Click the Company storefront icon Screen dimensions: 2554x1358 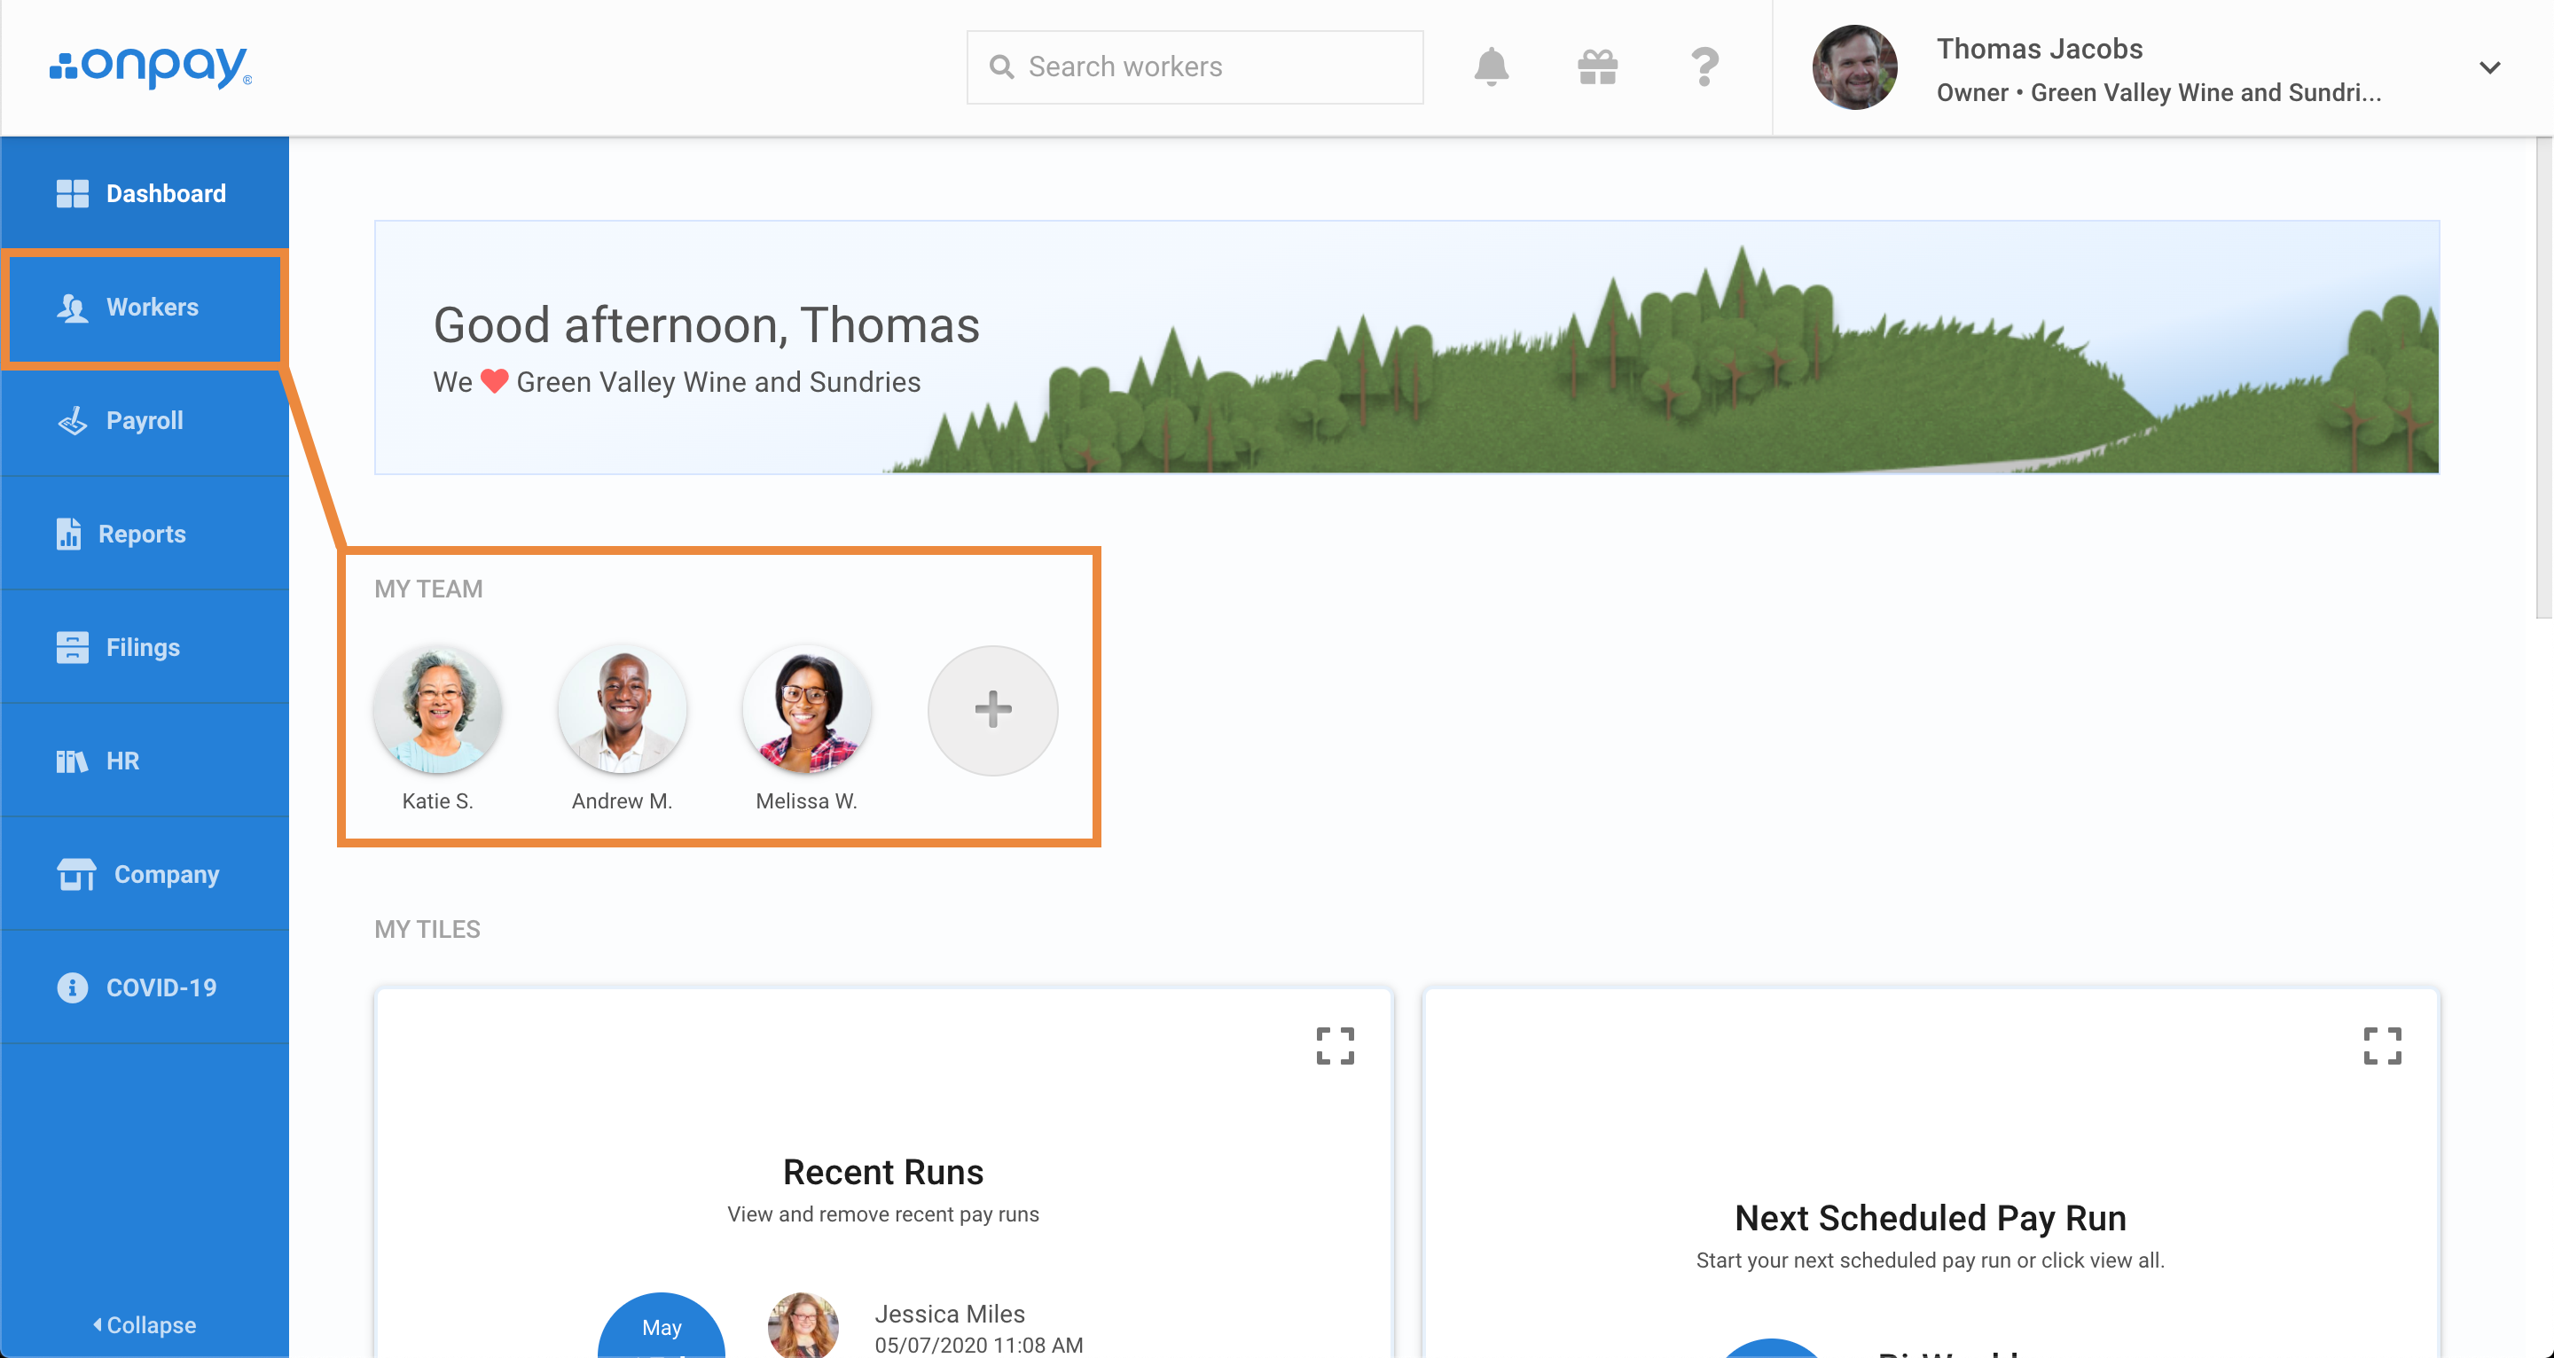(76, 874)
